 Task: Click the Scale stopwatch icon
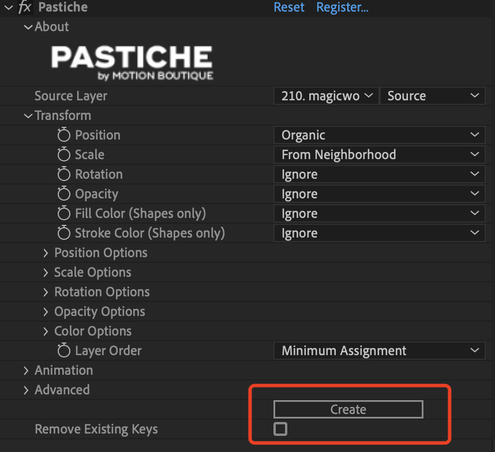tap(63, 155)
